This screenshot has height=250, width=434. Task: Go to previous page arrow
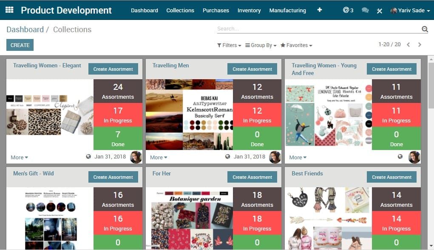[x=408, y=44]
